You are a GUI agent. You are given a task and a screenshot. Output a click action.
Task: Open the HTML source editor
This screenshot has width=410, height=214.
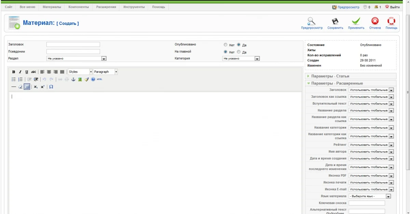[99, 79]
